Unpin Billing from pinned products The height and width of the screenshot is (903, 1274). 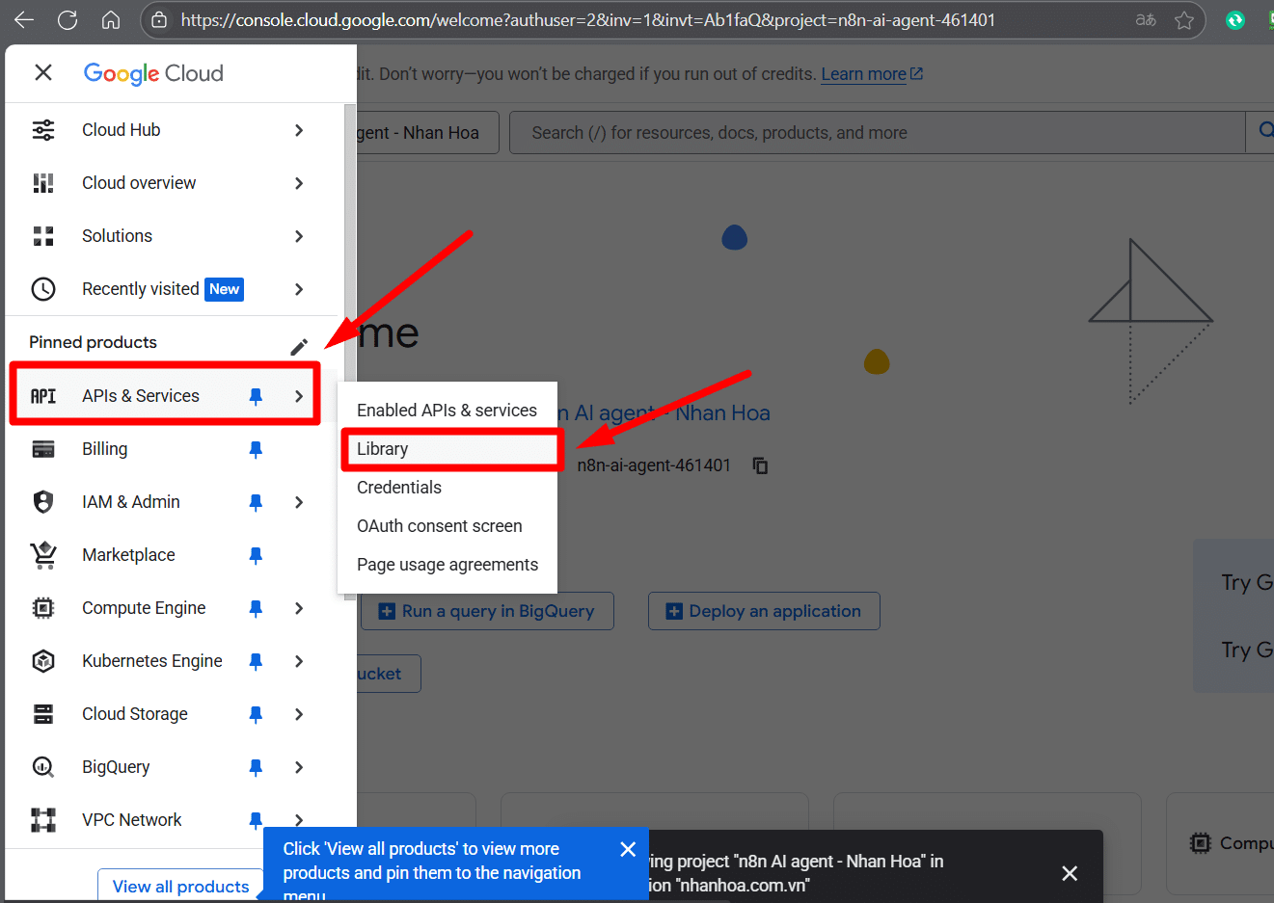pyautogui.click(x=256, y=449)
